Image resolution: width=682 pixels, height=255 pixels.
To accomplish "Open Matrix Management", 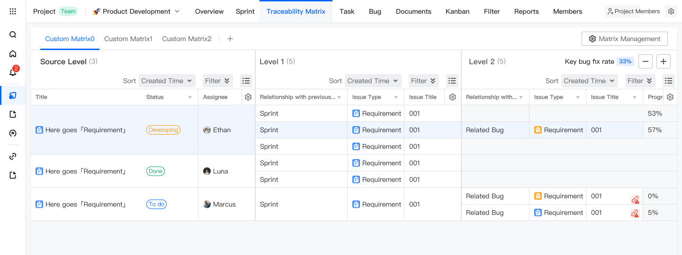I will 625,39.
